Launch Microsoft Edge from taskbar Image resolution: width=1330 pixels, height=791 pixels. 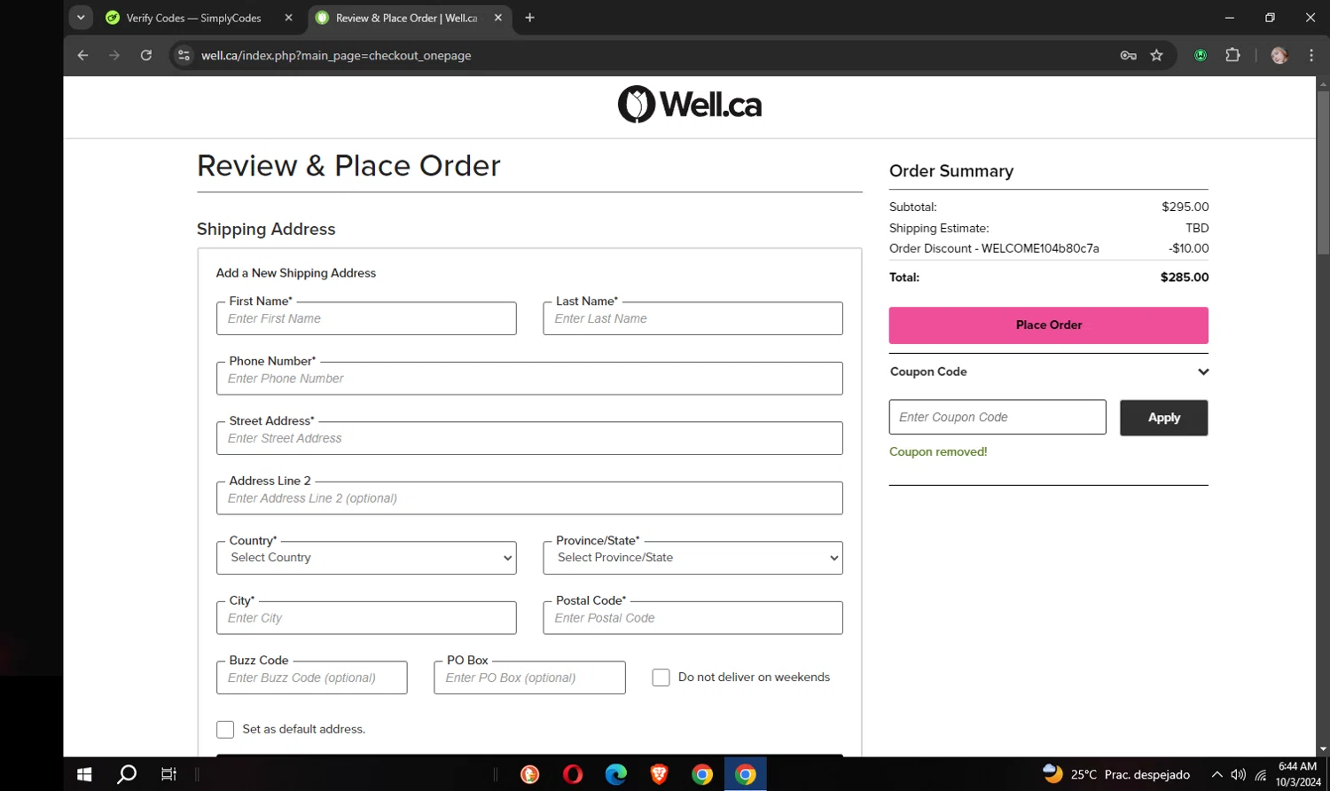pos(615,774)
